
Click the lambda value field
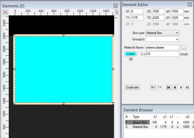point(162,54)
